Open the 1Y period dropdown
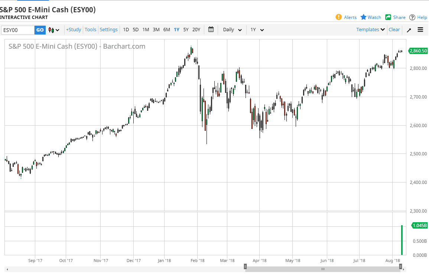This screenshot has width=429, height=275. [x=257, y=30]
